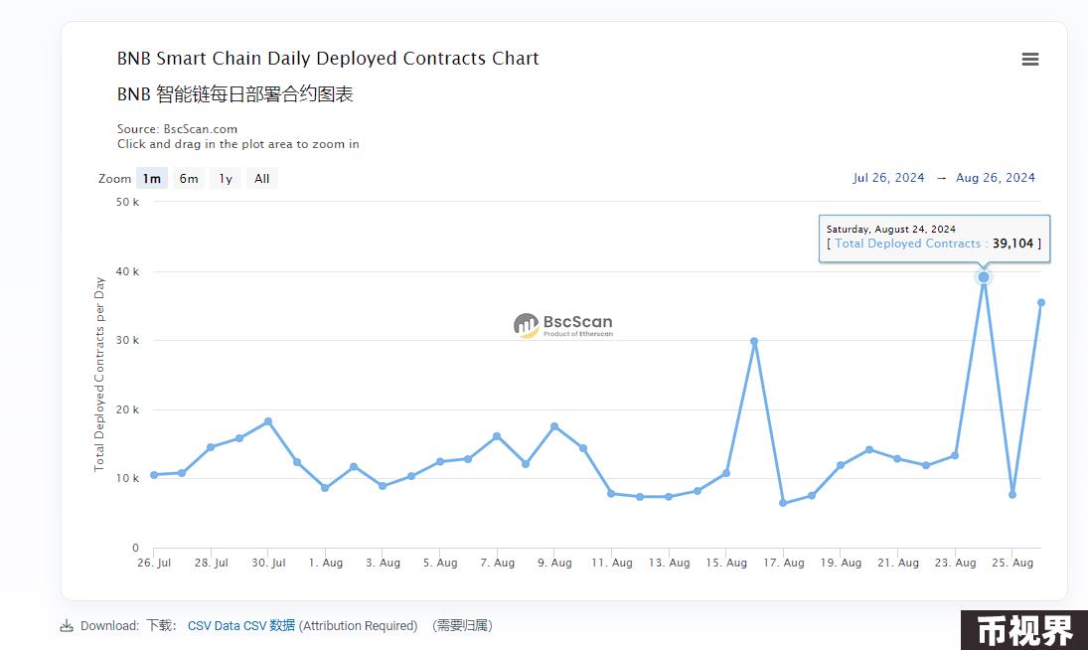Click the Aug 9 data point near 17k
This screenshot has width=1088, height=650.
pos(554,426)
